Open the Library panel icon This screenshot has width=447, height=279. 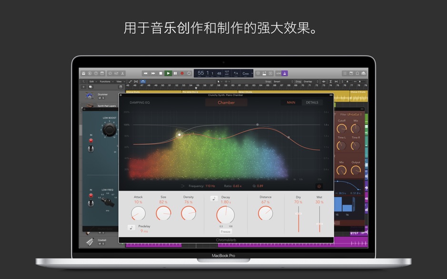click(83, 74)
